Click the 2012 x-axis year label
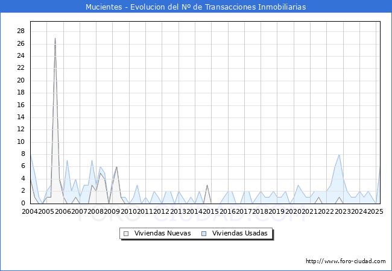 162,211
